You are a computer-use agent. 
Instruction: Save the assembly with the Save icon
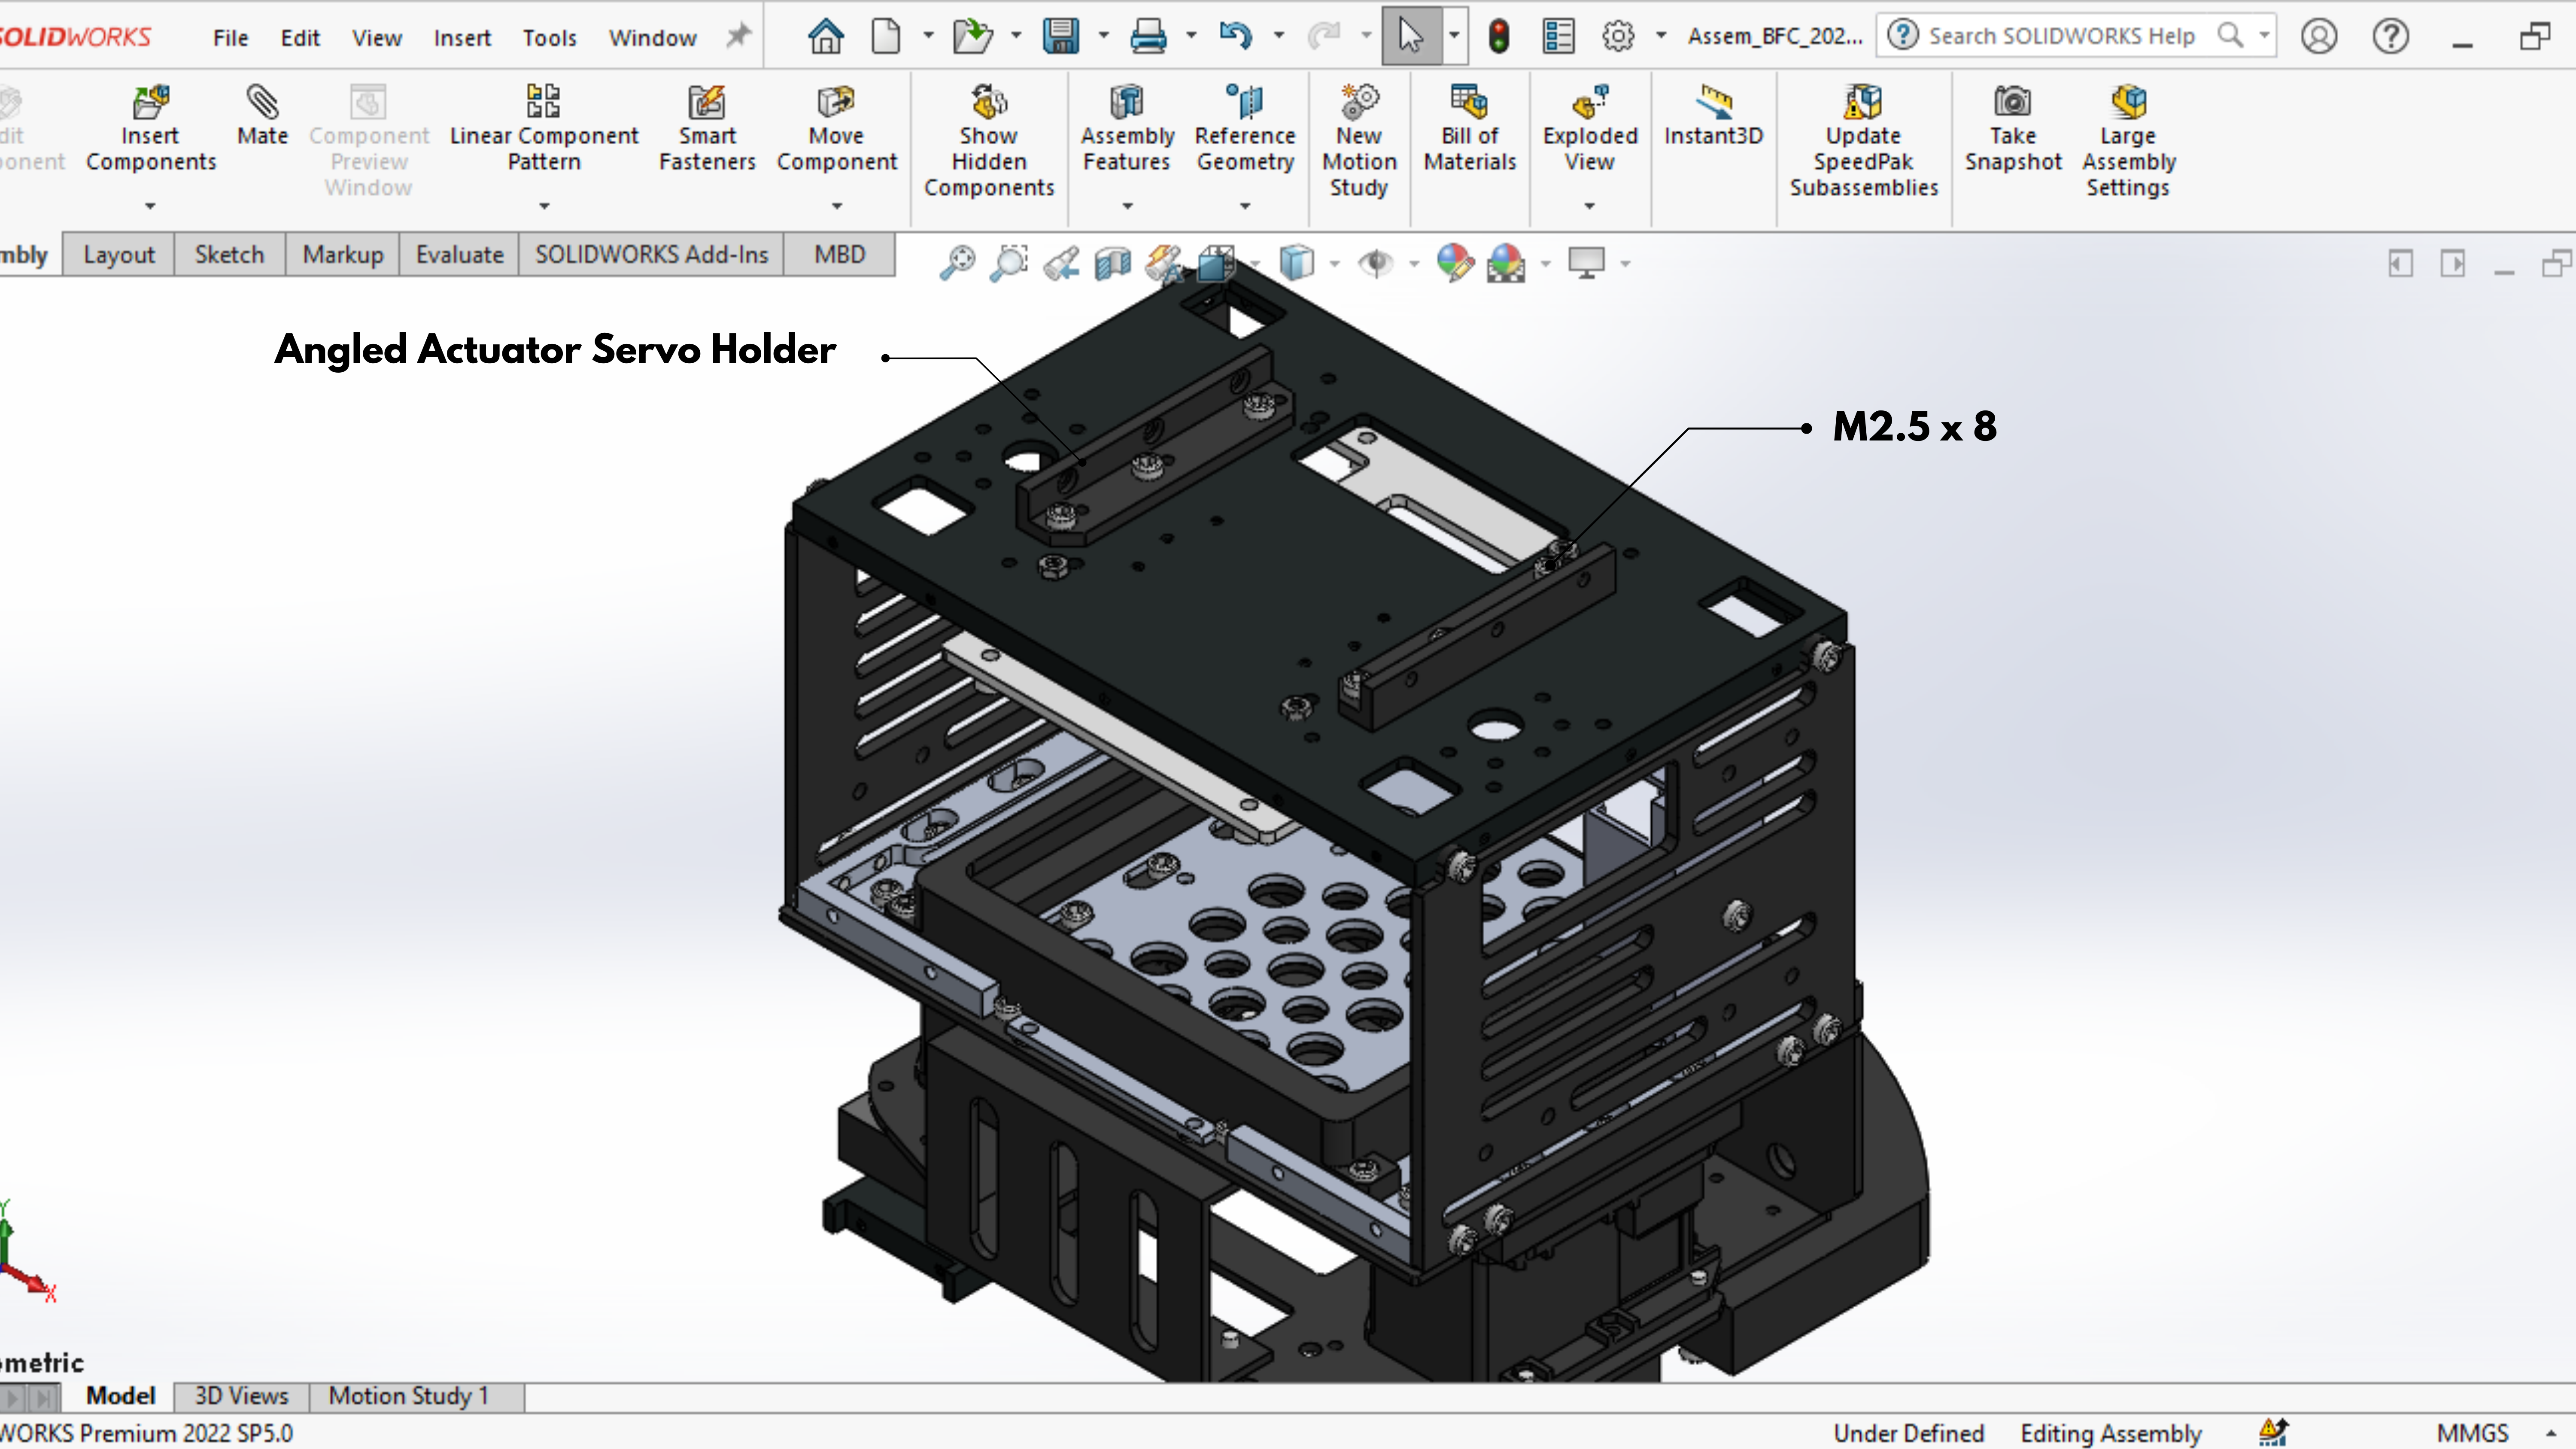1060,37
